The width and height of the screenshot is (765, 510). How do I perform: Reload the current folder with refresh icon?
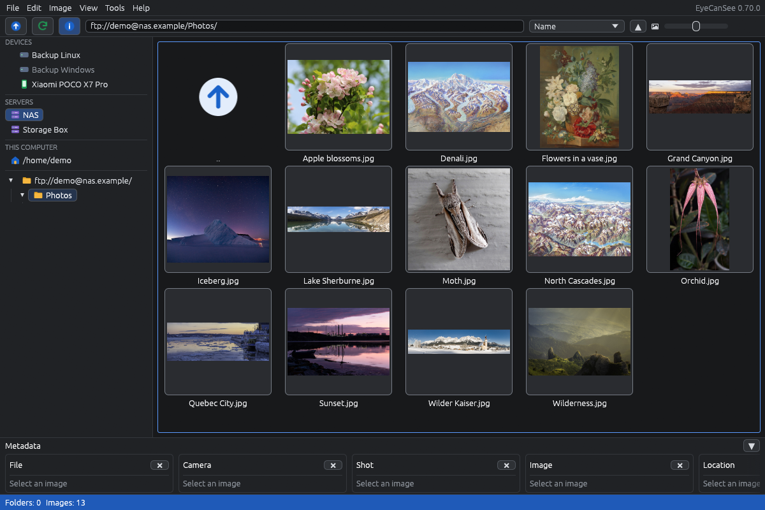(43, 26)
